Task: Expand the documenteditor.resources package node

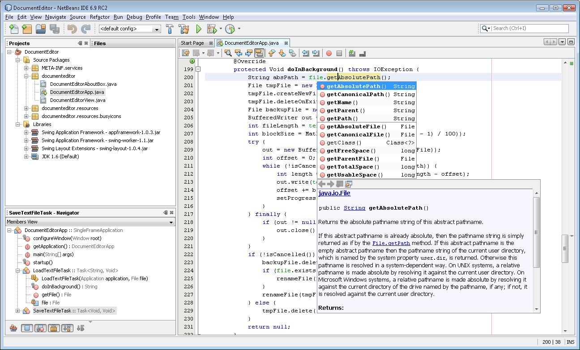Action: pyautogui.click(x=26, y=108)
